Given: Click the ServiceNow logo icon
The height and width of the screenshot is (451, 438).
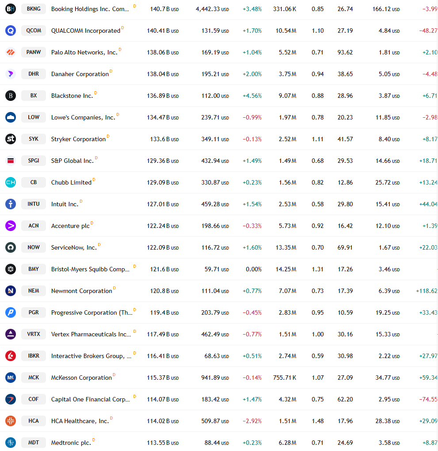Looking at the screenshot, I should [x=11, y=247].
